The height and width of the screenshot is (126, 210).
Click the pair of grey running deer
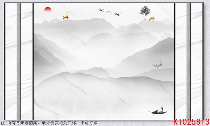coord(158,64)
